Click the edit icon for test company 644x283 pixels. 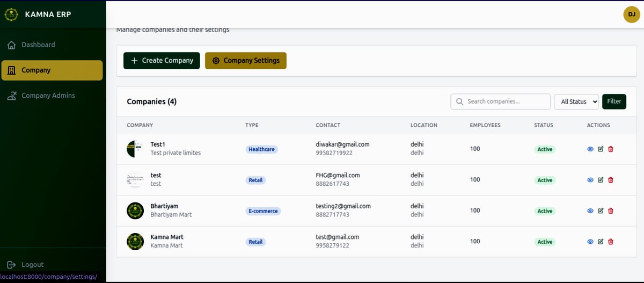(x=601, y=180)
